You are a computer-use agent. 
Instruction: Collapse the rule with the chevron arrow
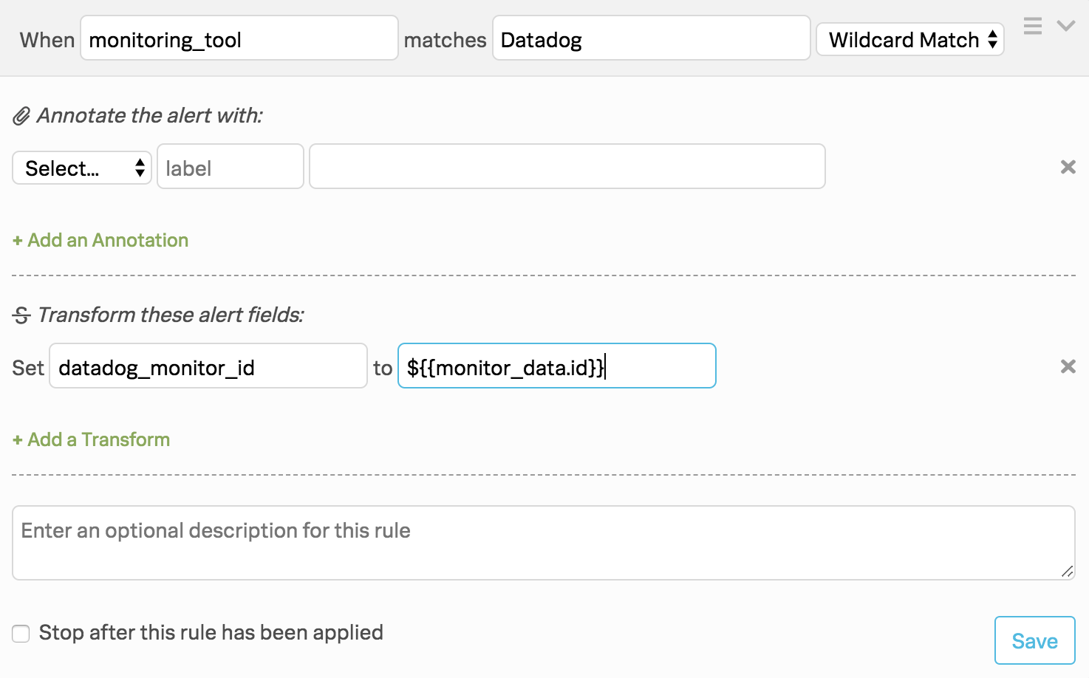1065,26
